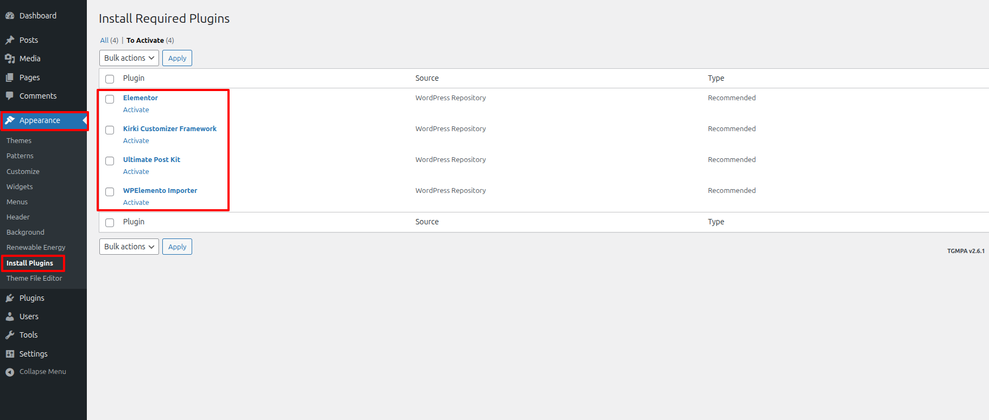The image size is (989, 420).
Task: Enable the WPElemento Importer checkbox
Action: tap(110, 192)
